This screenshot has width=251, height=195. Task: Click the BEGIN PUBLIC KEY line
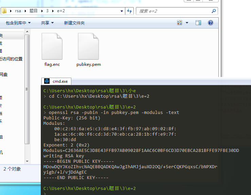pos(78,161)
